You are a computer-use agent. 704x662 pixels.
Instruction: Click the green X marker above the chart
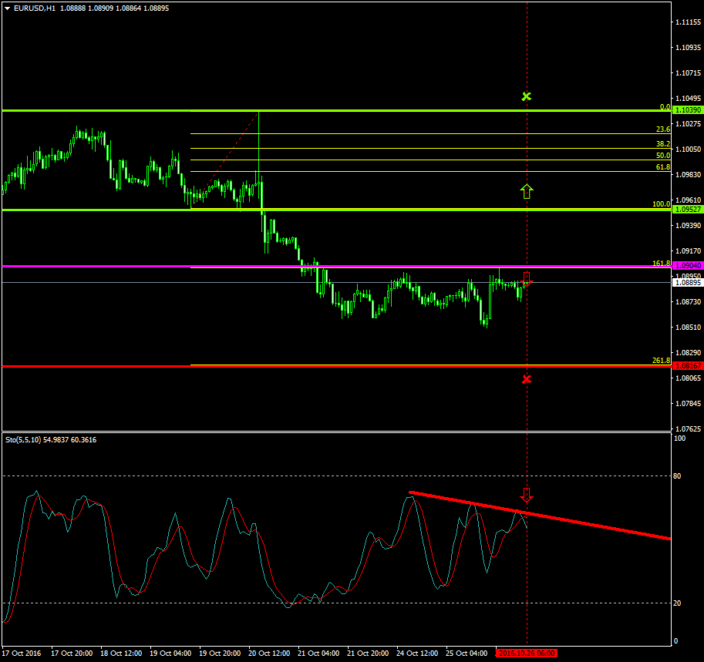tap(527, 96)
